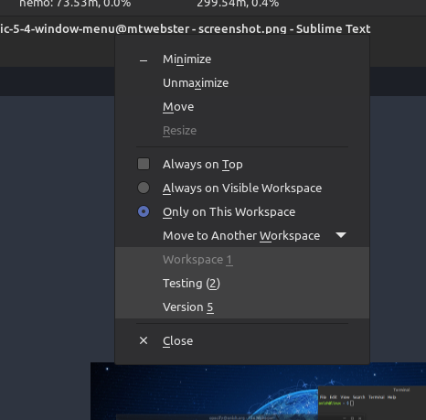Tick the Always on Top checkbox
The height and width of the screenshot is (420, 426).
(144, 164)
